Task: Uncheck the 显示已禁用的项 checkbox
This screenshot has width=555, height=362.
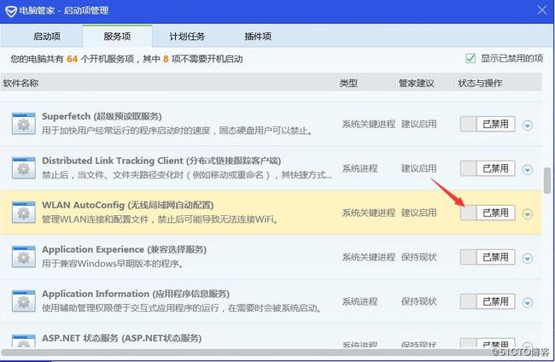Action: [470, 58]
